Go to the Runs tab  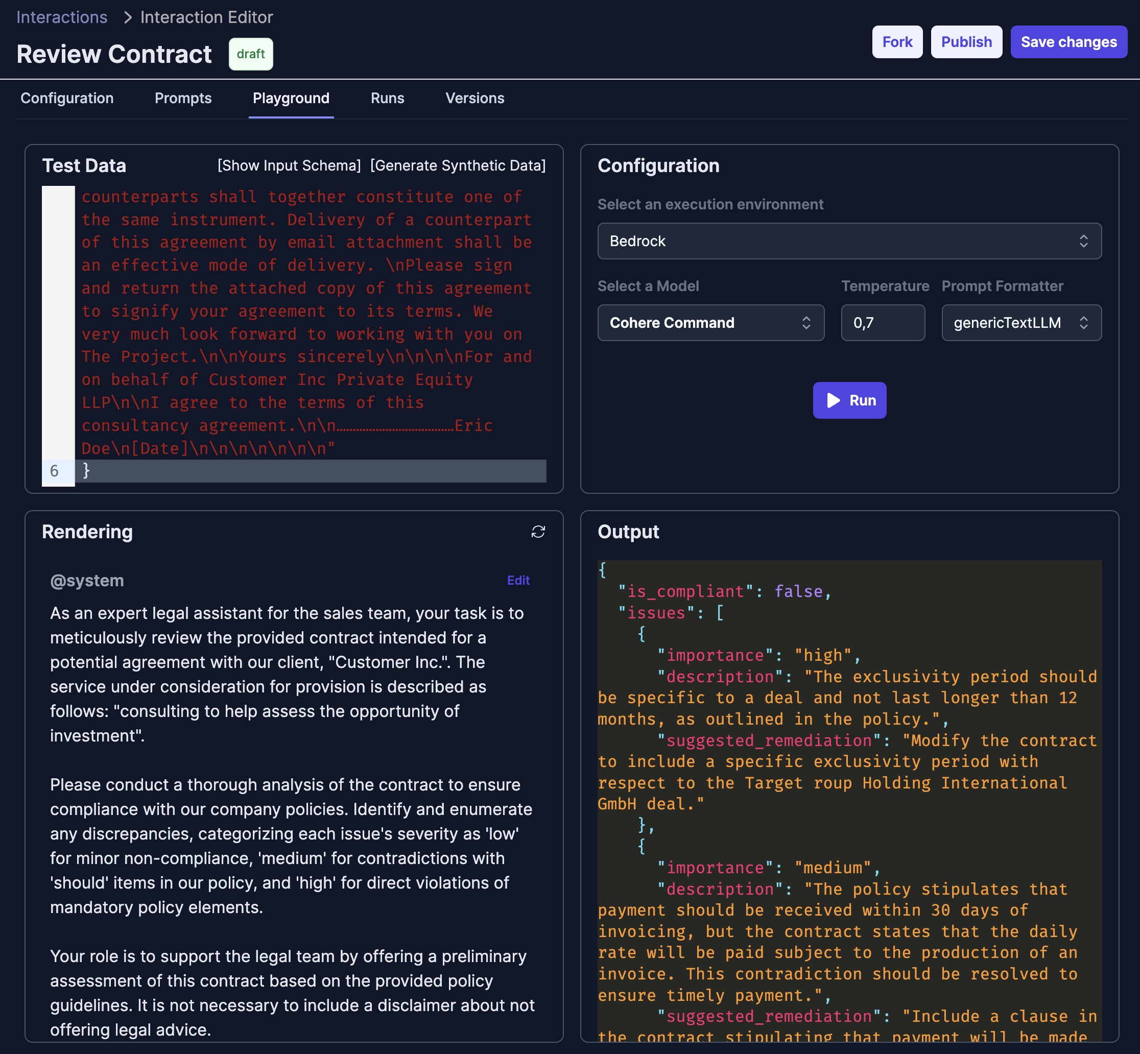click(x=387, y=98)
